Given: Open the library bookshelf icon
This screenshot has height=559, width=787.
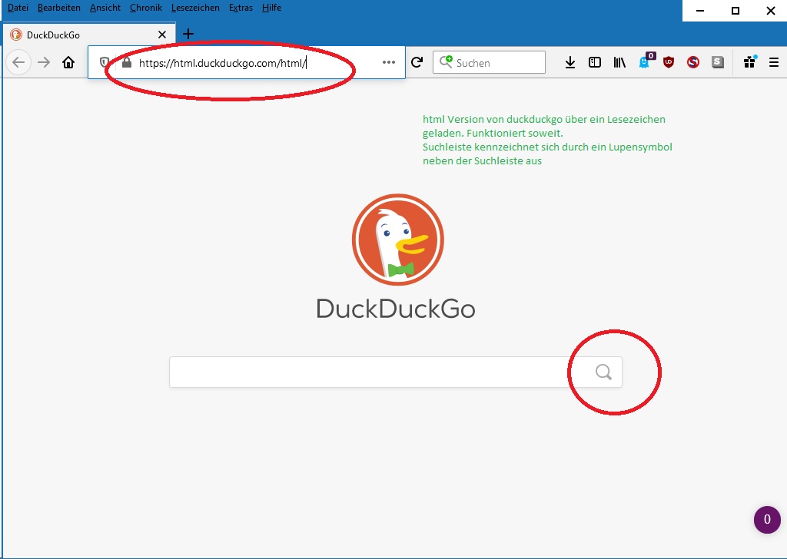Looking at the screenshot, I should click(x=619, y=62).
